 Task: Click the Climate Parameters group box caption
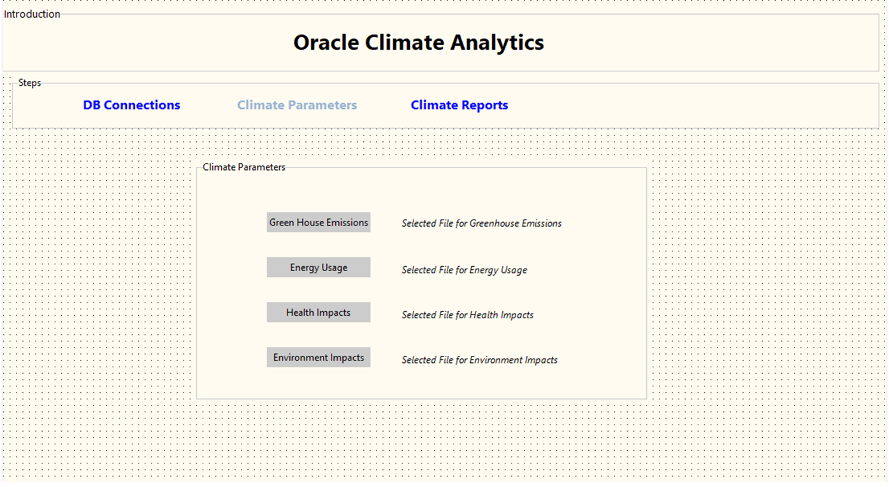tap(243, 167)
